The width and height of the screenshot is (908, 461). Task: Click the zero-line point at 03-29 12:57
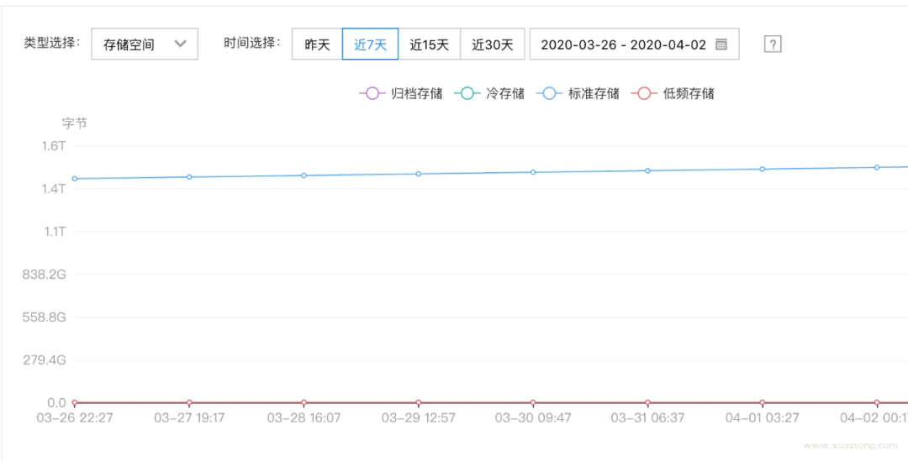point(419,403)
